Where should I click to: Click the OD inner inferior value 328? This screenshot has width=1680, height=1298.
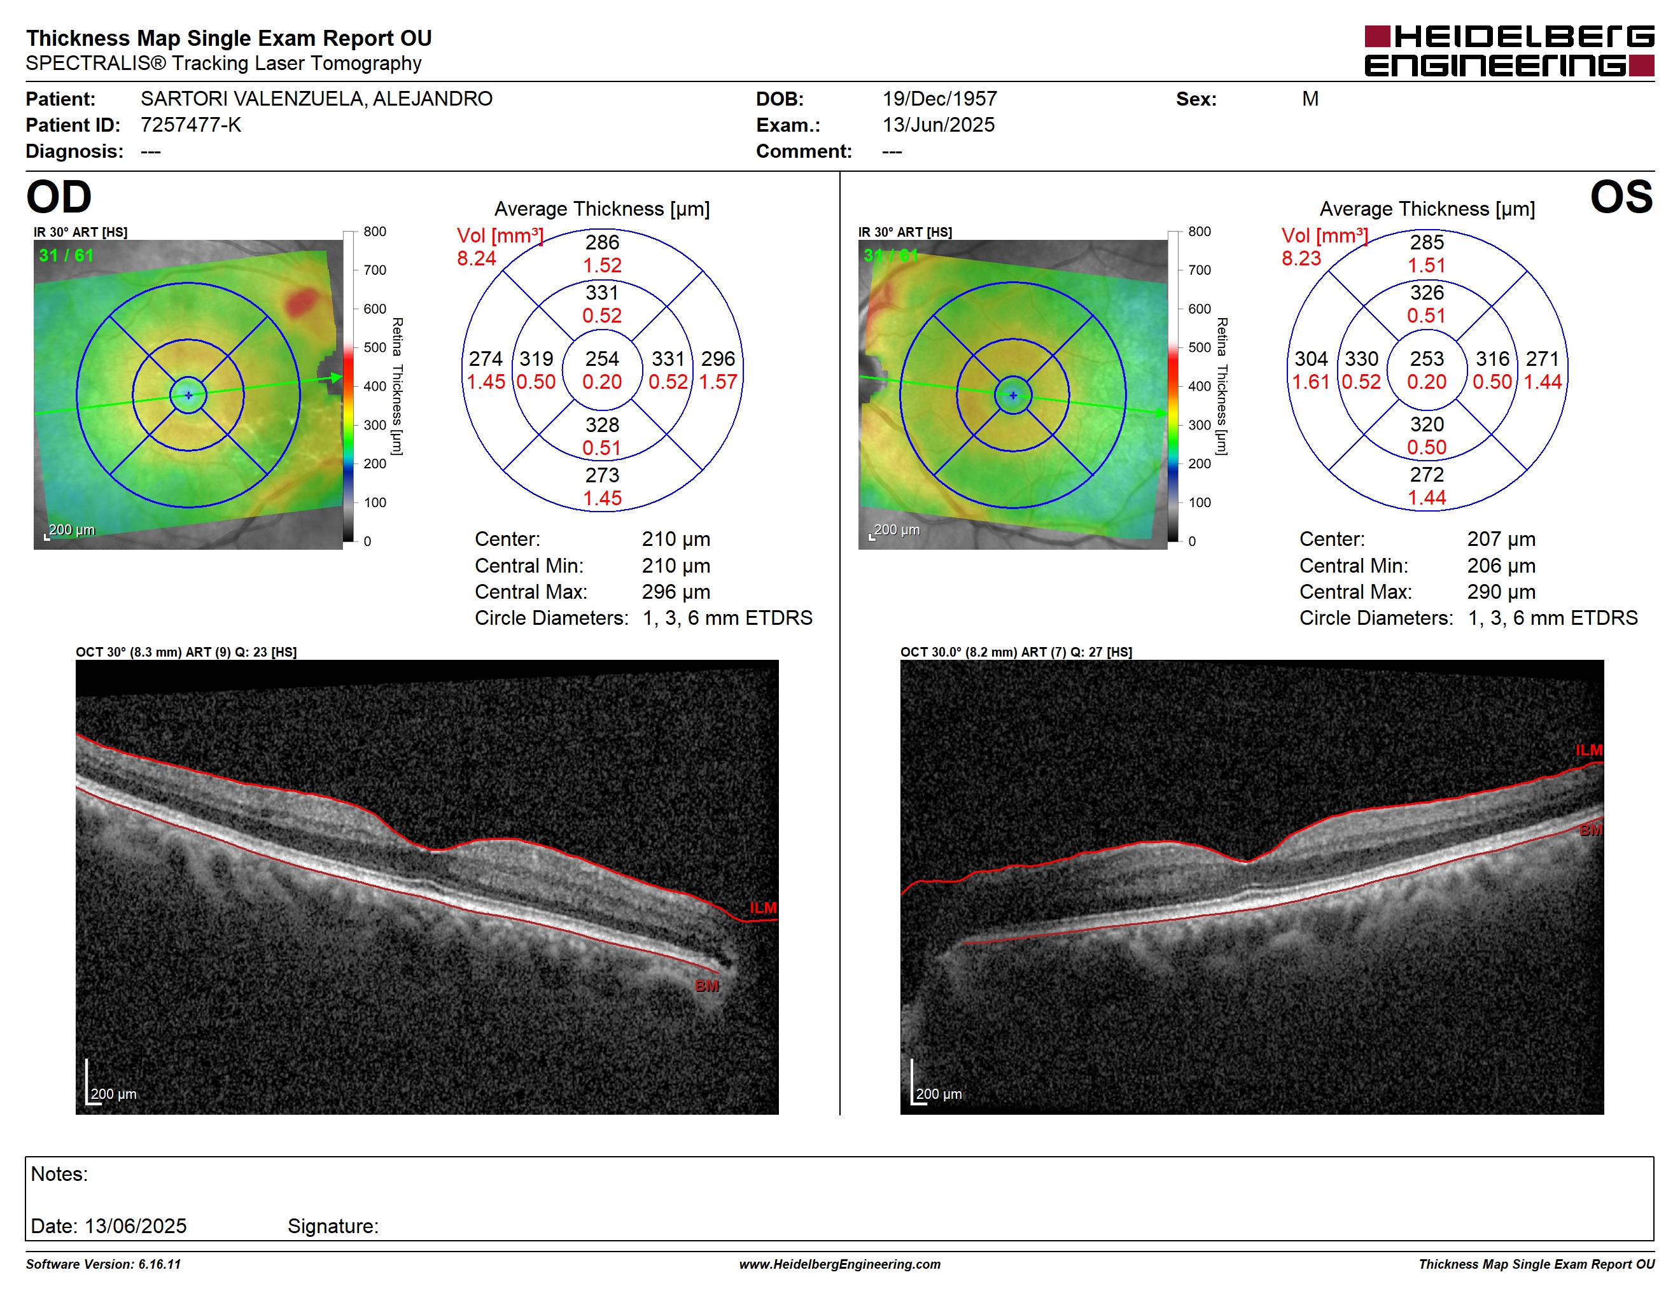[x=601, y=424]
